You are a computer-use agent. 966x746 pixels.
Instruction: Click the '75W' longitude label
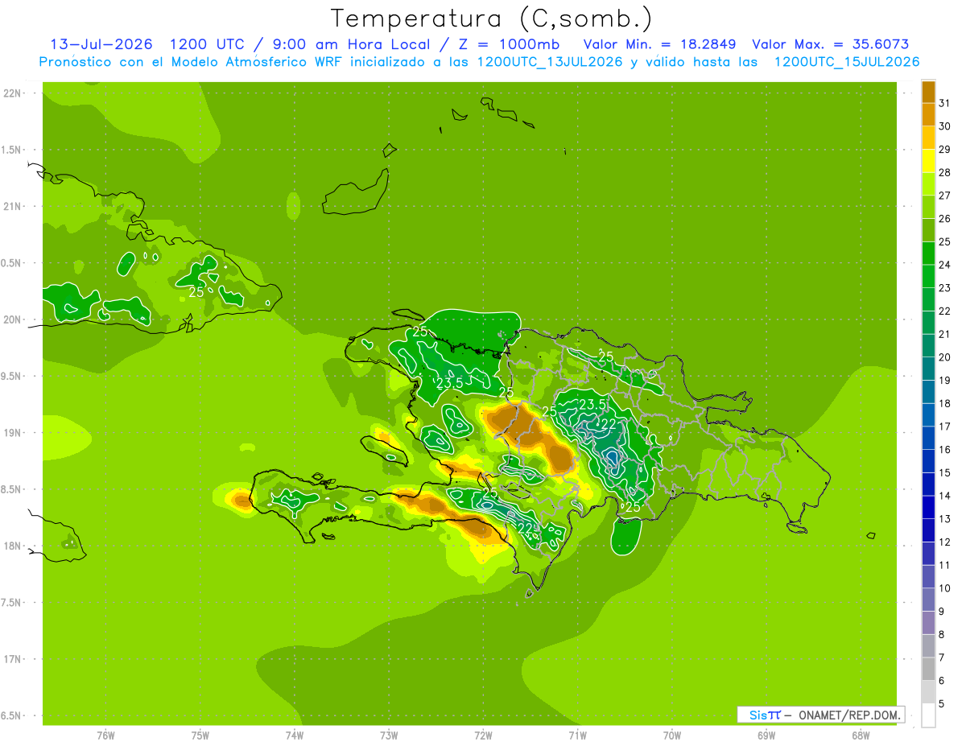(200, 735)
